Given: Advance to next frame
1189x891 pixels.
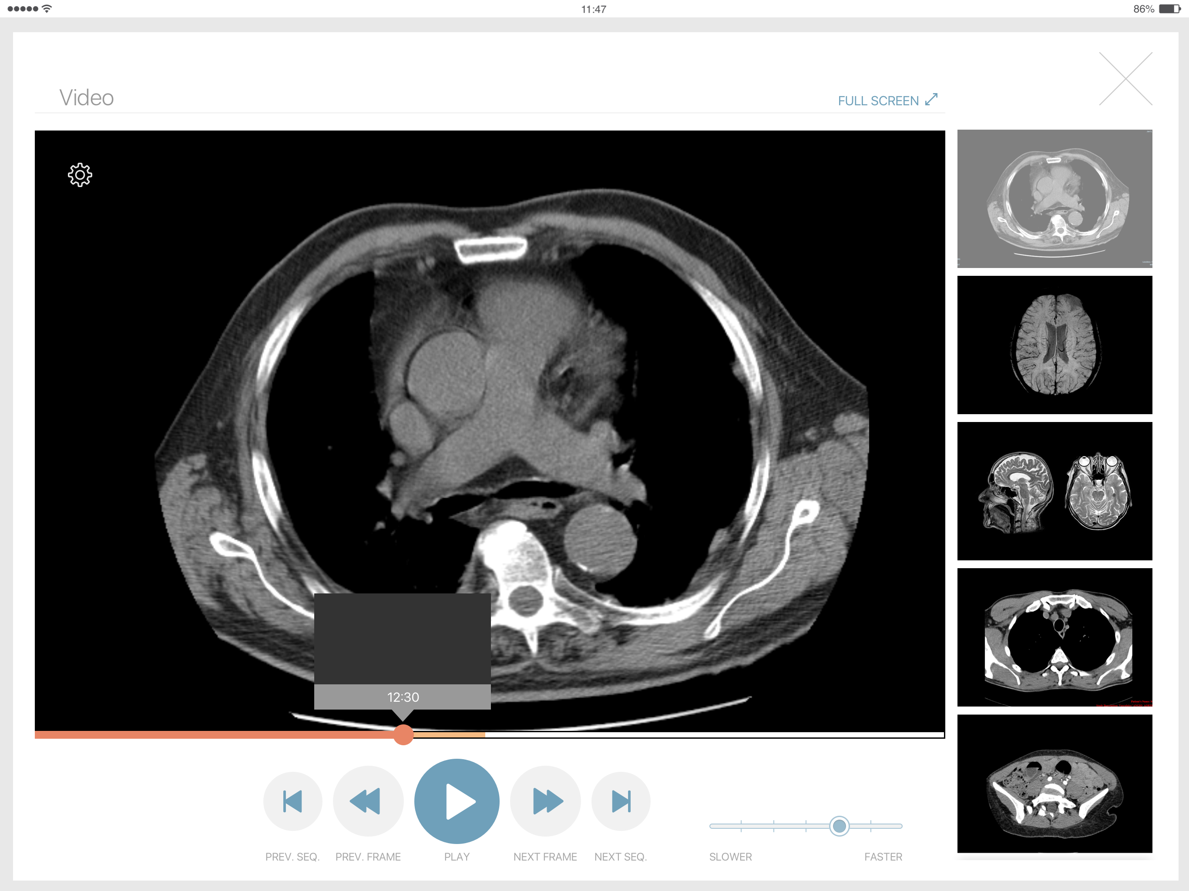Looking at the screenshot, I should tap(545, 801).
